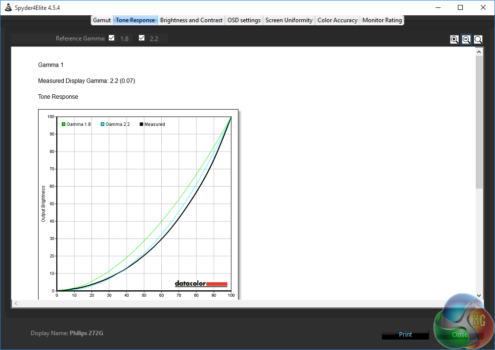Viewport: 495px width, 350px height.
Task: Click the 'Output Brightness' axis label
Action: (43, 204)
